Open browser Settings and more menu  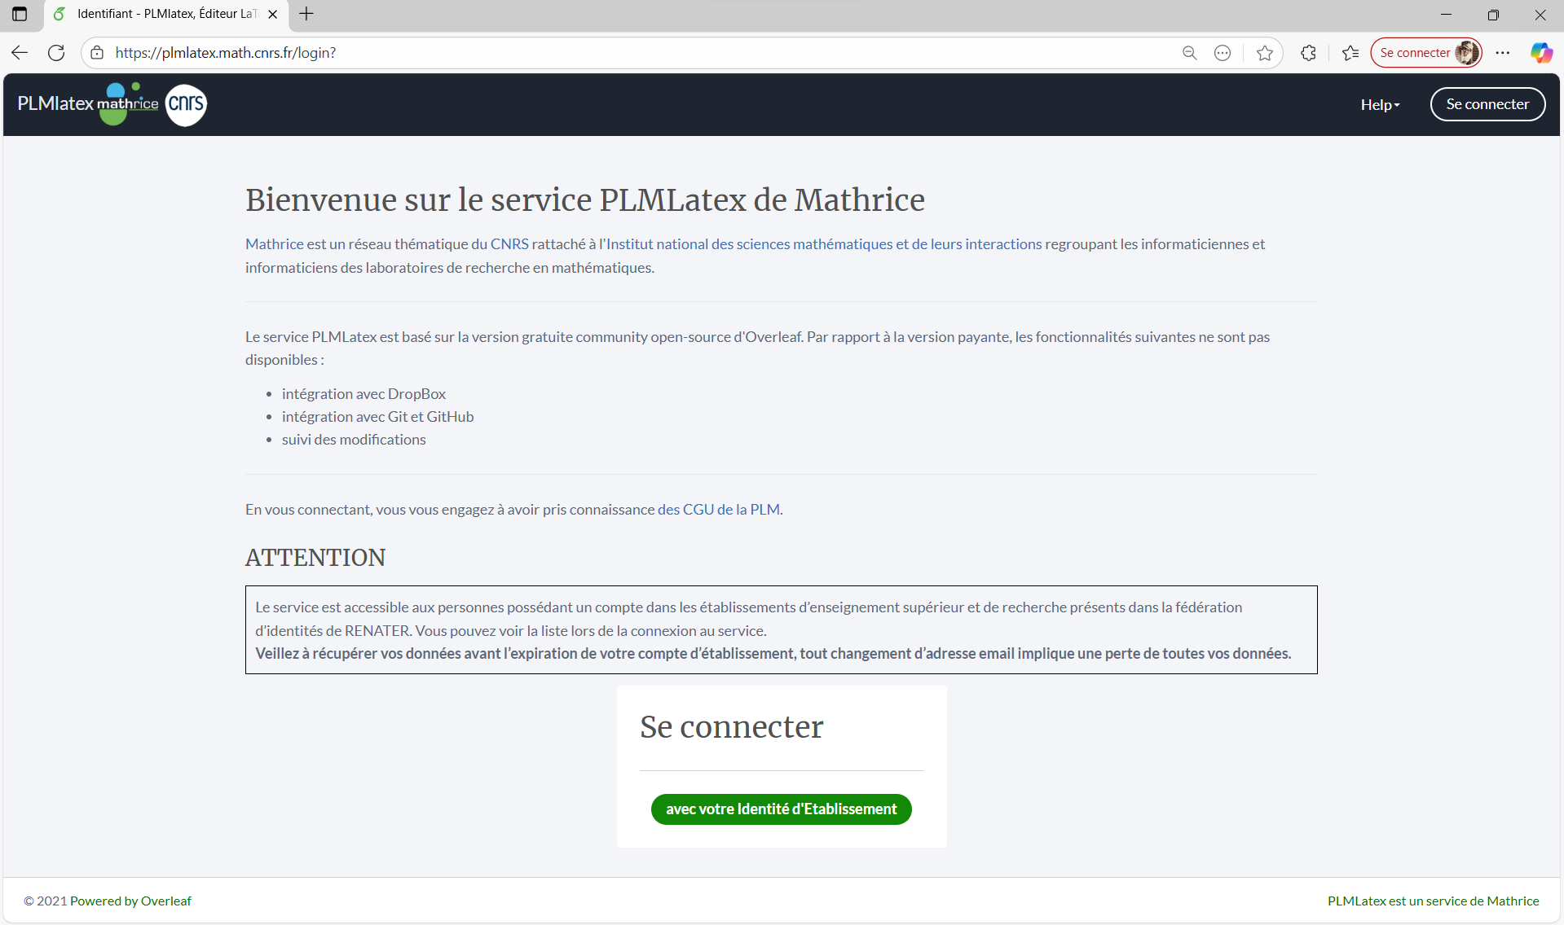(1503, 53)
